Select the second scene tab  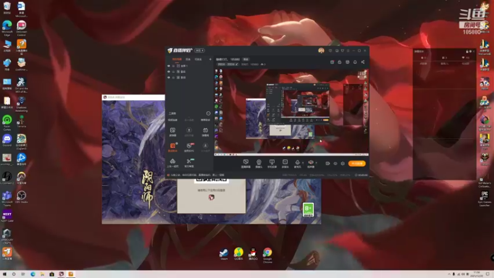188,59
